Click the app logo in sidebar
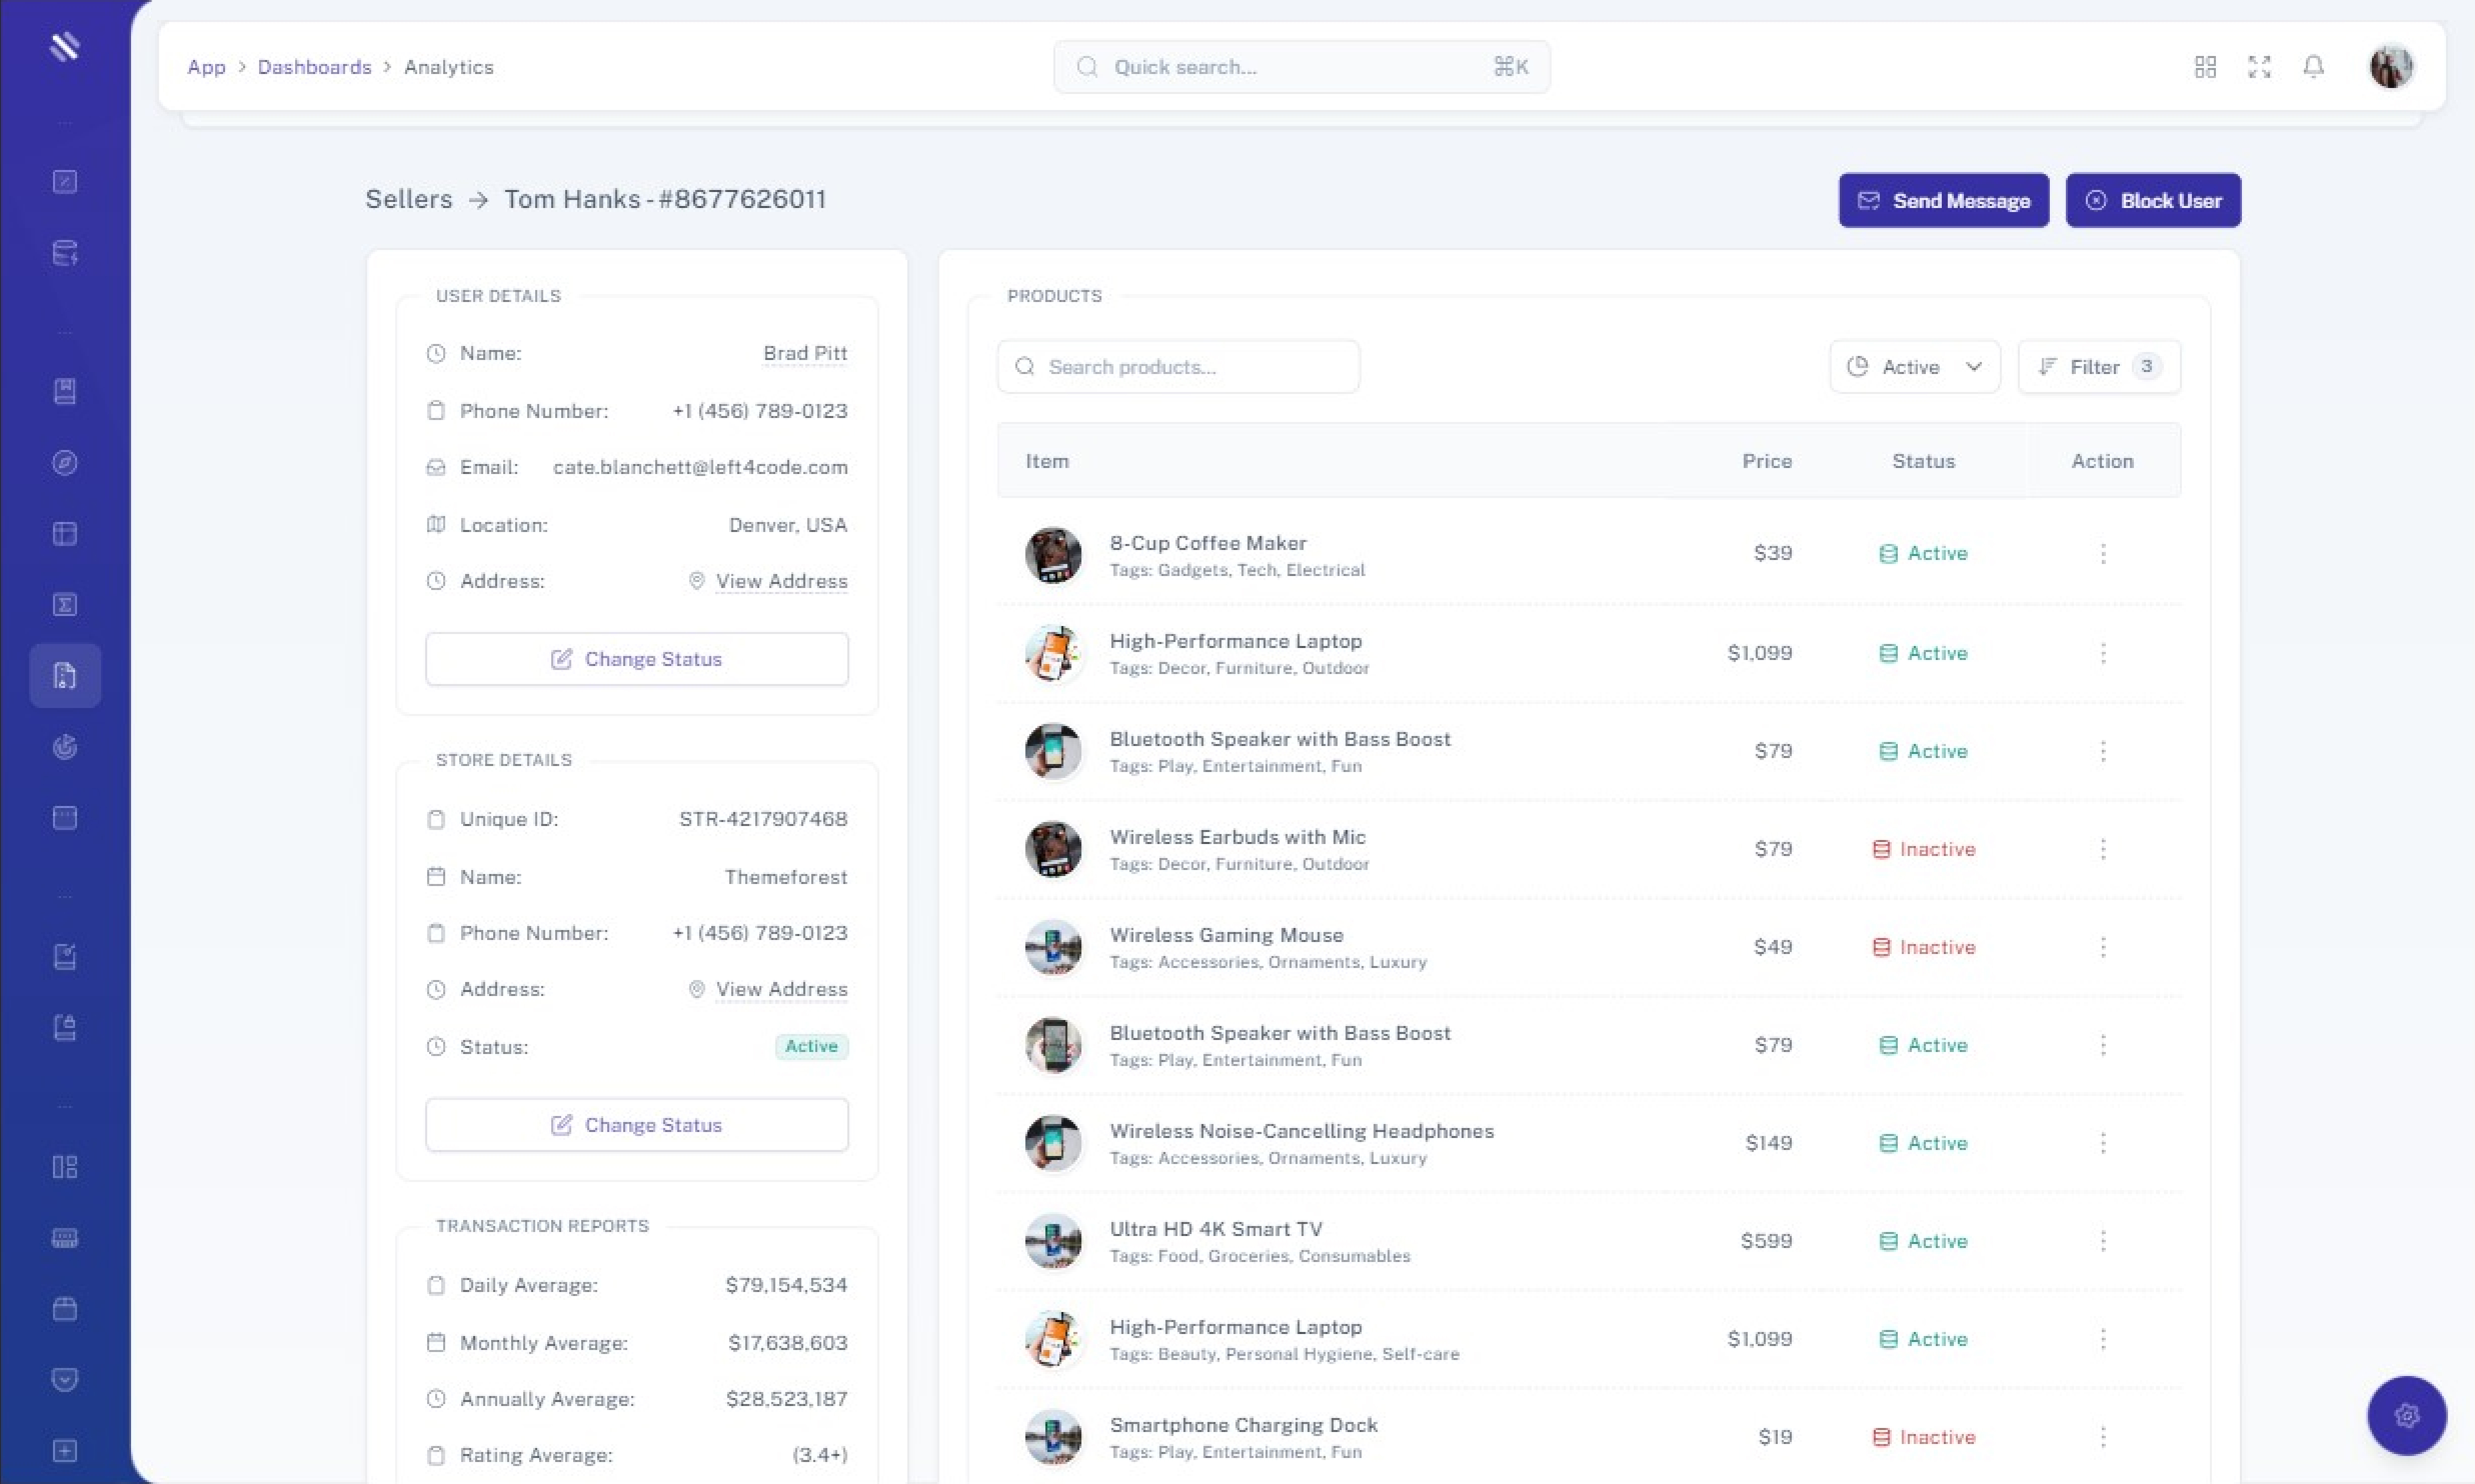The height and width of the screenshot is (1484, 2475). tap(65, 46)
